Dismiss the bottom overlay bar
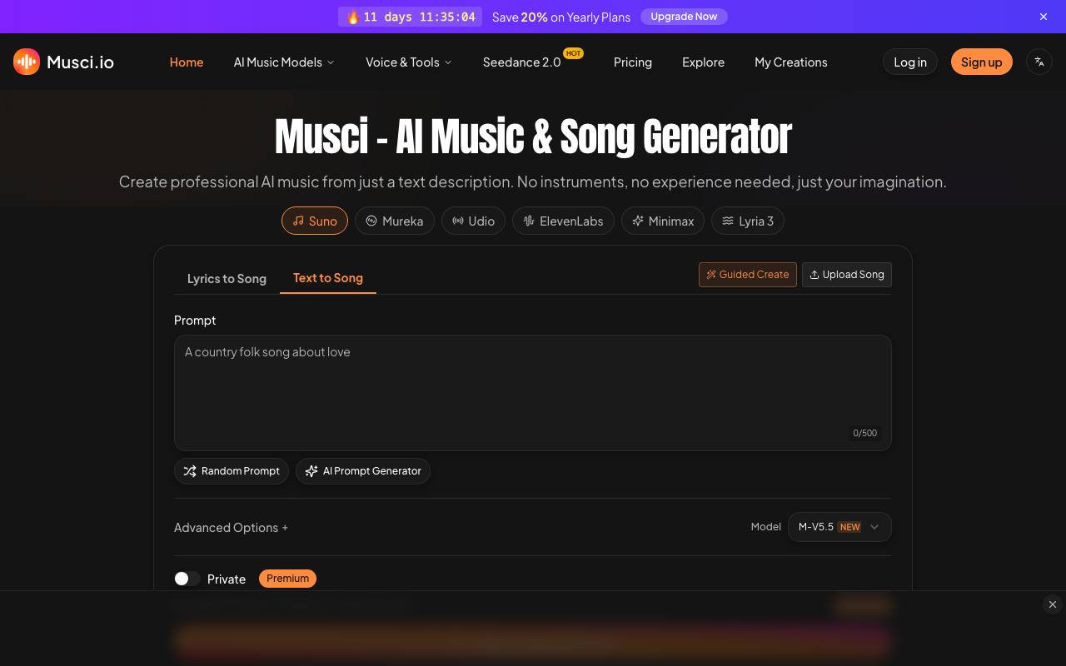 click(x=1053, y=604)
